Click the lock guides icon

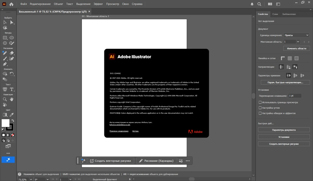click(x=288, y=67)
